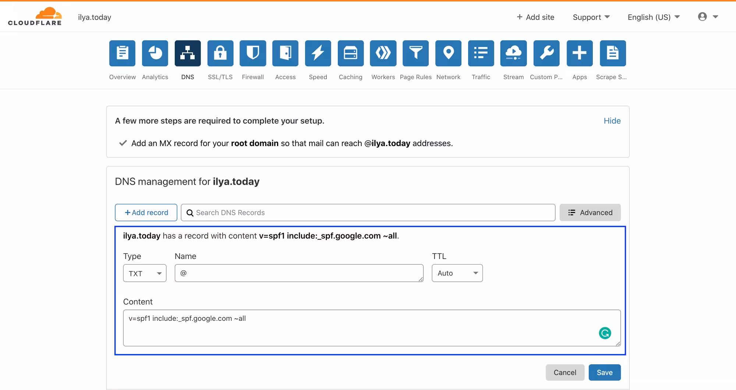The width and height of the screenshot is (736, 390).
Task: Click into the record Name field
Action: pos(299,273)
